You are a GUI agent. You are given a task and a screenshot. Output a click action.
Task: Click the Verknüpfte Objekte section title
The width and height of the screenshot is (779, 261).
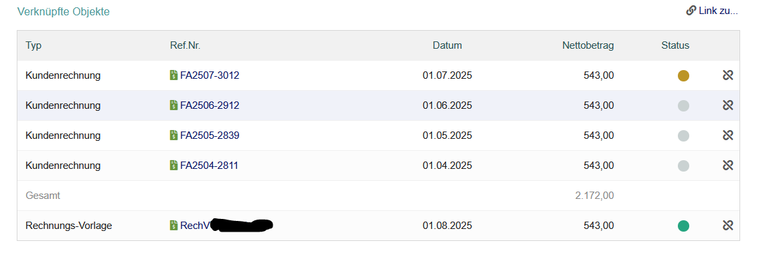pyautogui.click(x=64, y=12)
